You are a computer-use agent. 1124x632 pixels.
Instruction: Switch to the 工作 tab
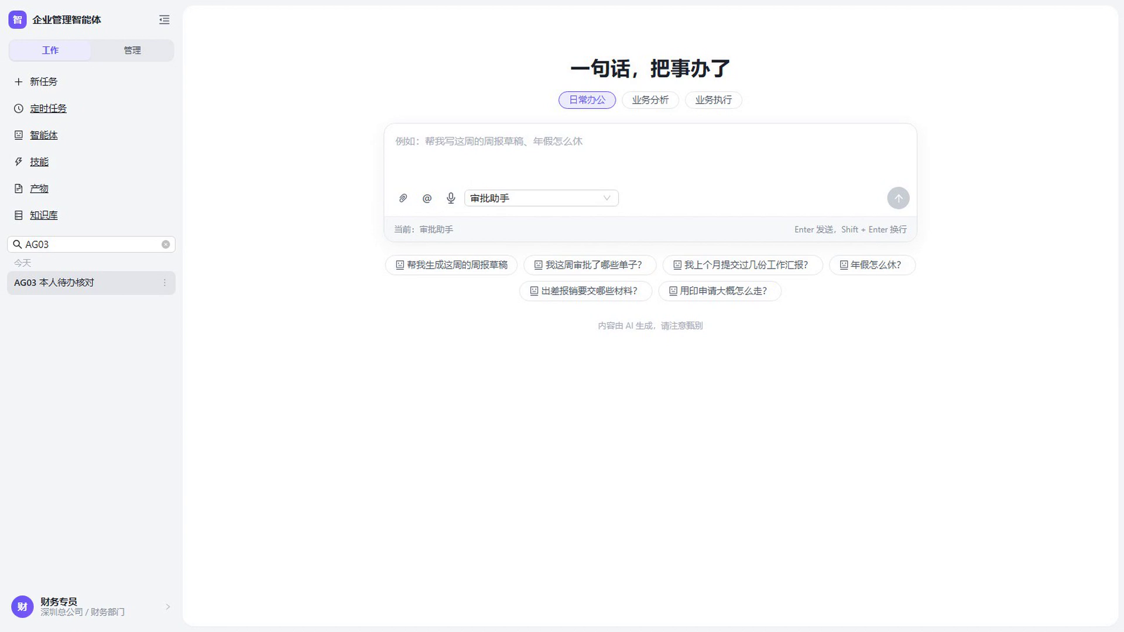pos(50,50)
